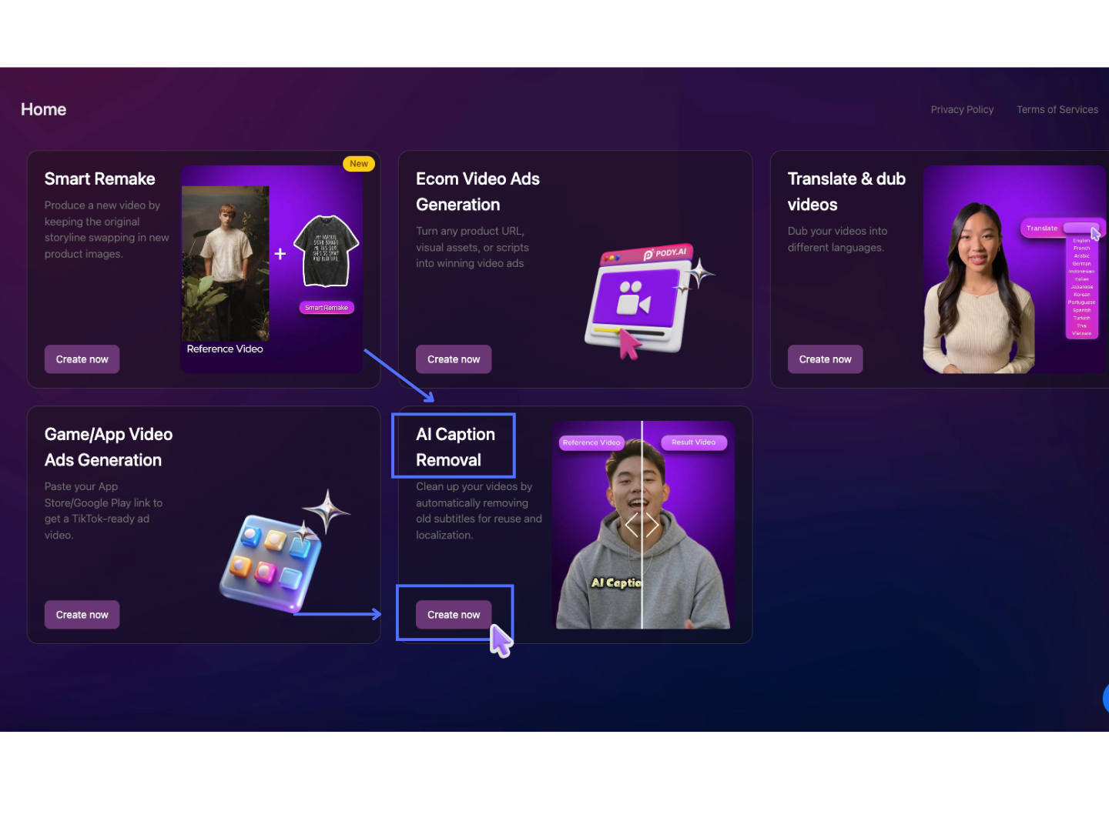Viewport: 1109px width, 831px height.
Task: Open the Terms of Services link
Action: click(x=1057, y=109)
